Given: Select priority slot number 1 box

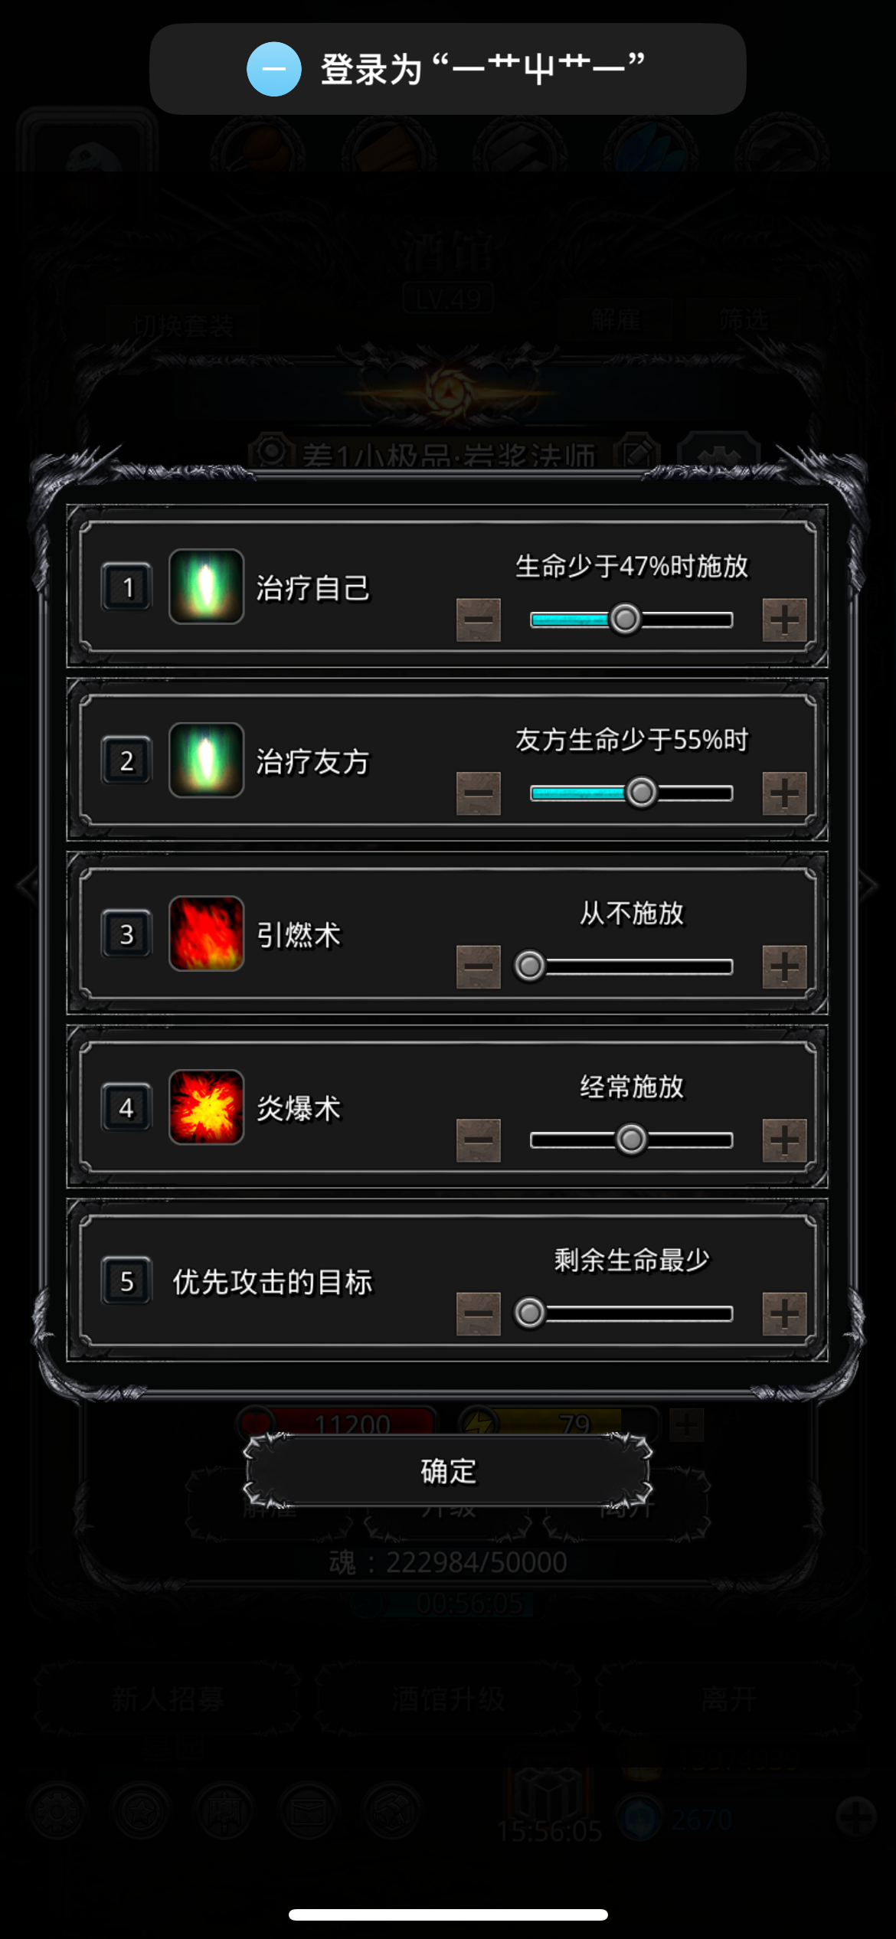Looking at the screenshot, I should click(127, 587).
